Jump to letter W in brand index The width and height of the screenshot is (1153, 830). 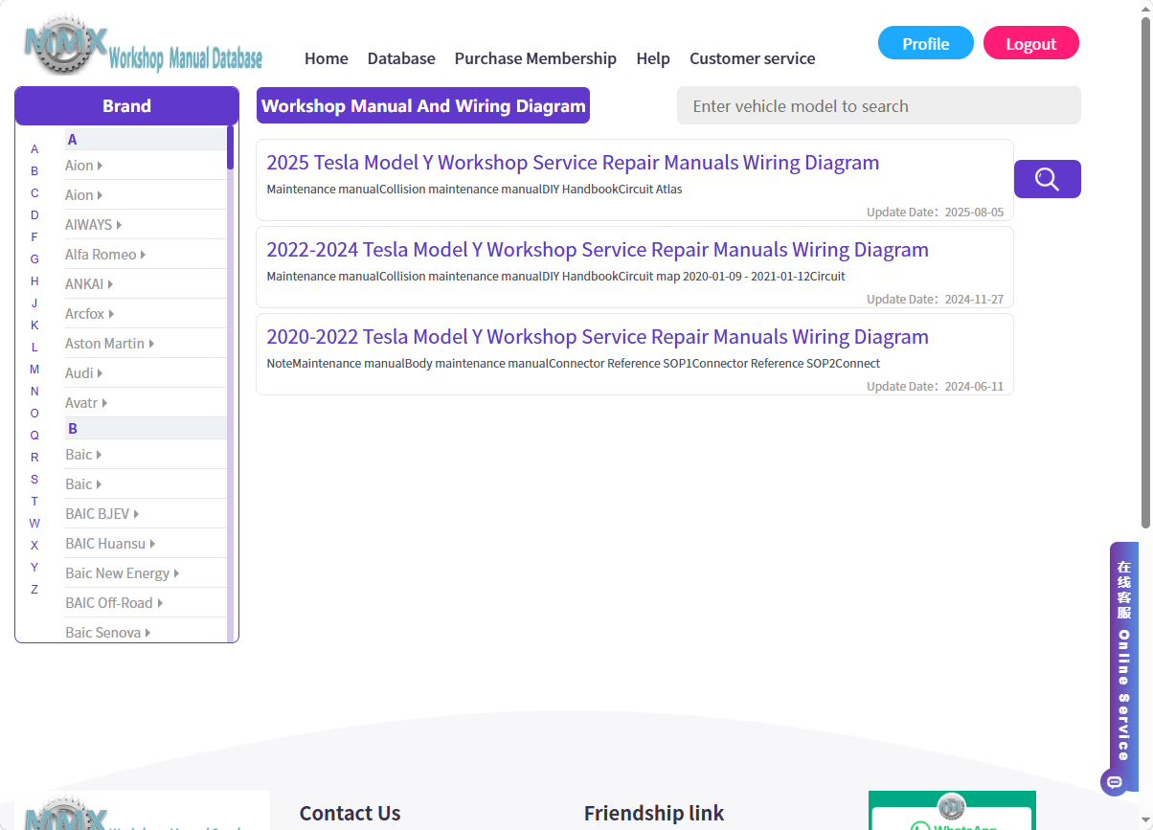34,524
